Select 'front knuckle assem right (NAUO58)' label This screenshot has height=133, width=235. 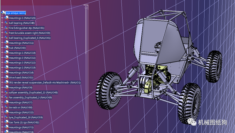[29, 33]
